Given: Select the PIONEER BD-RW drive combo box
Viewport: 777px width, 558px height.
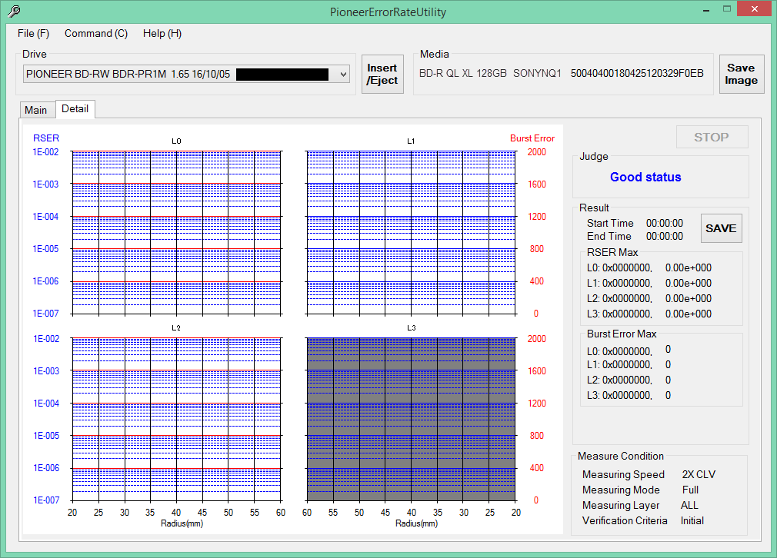Looking at the screenshot, I should [186, 75].
